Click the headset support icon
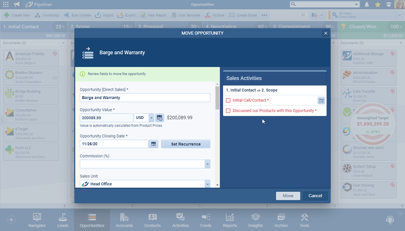 click(x=390, y=220)
